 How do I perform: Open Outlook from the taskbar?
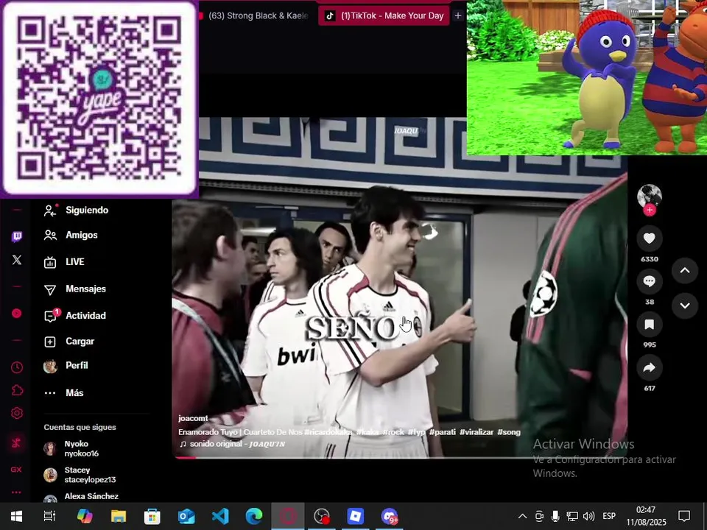pos(186,516)
